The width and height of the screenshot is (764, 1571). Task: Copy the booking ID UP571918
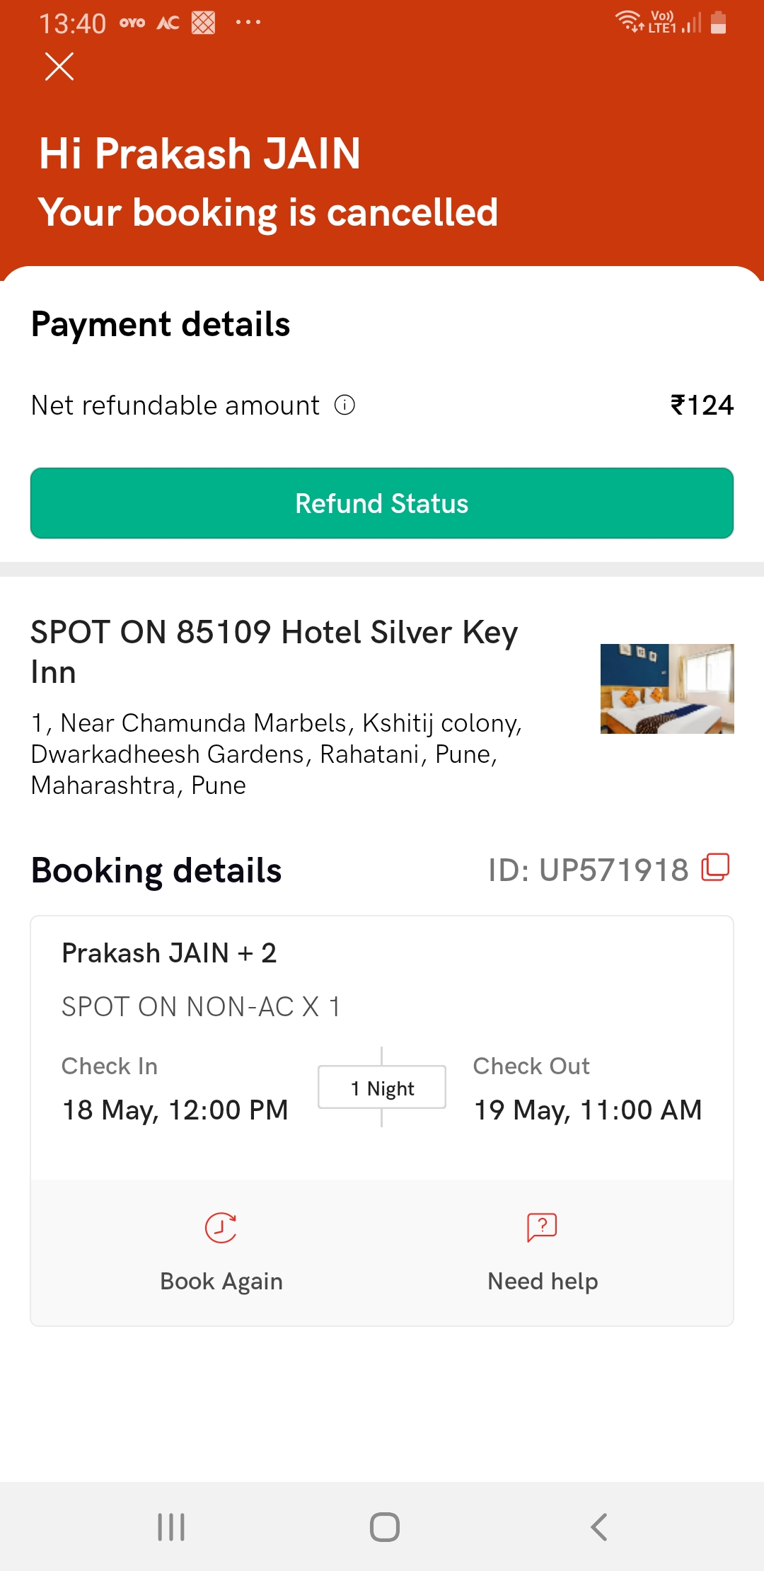tap(715, 868)
